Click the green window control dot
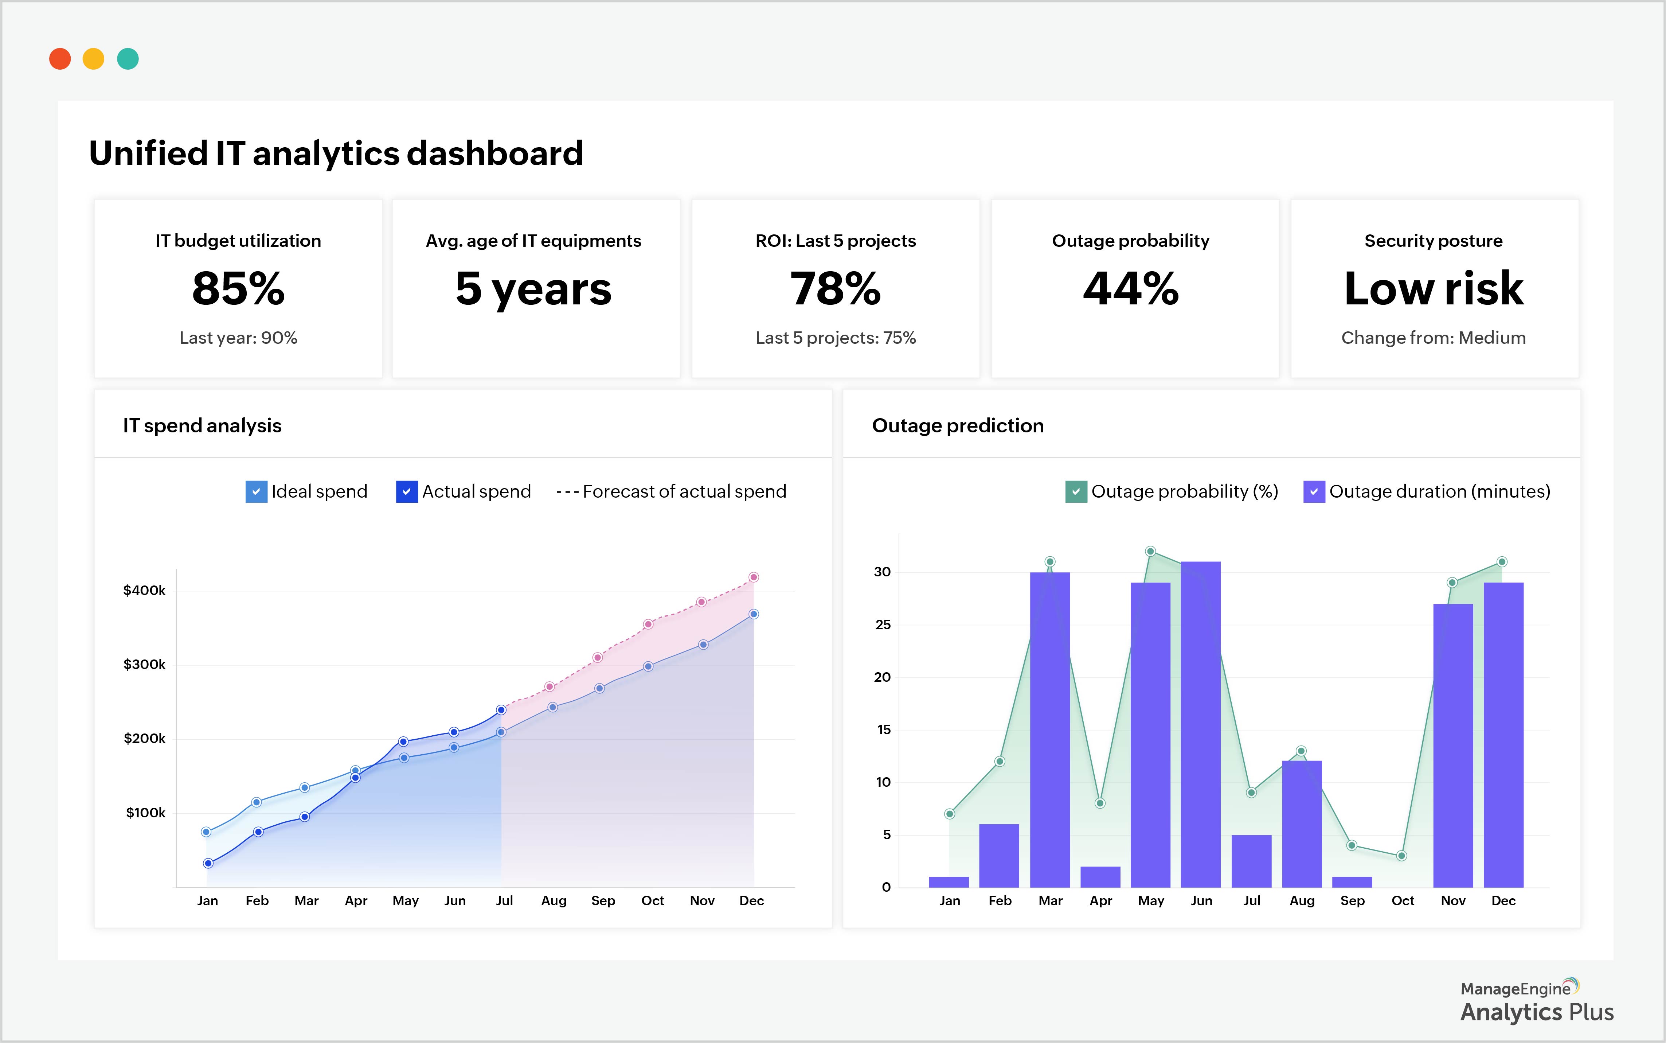1666x1043 pixels. click(128, 59)
